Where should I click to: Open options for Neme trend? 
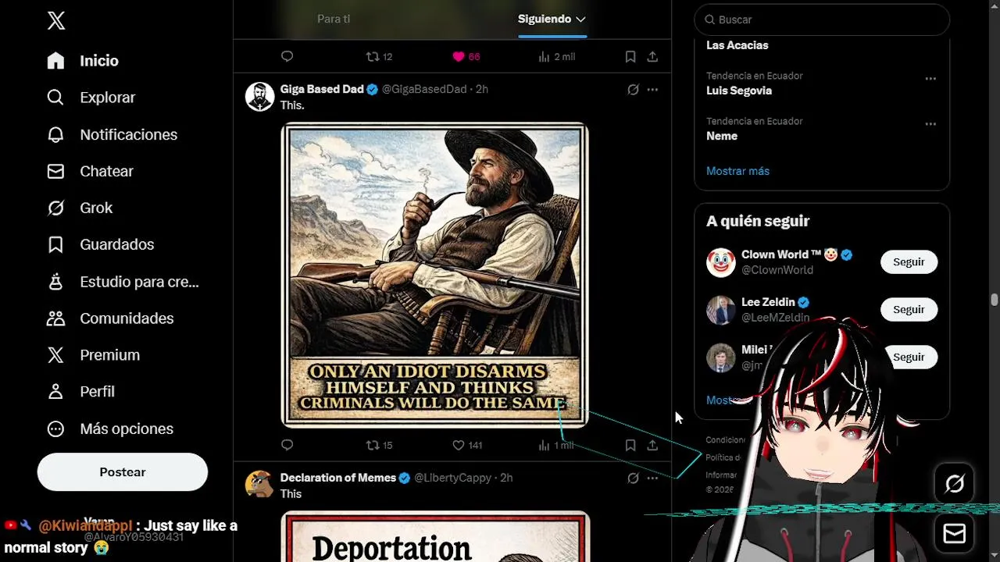click(x=930, y=124)
